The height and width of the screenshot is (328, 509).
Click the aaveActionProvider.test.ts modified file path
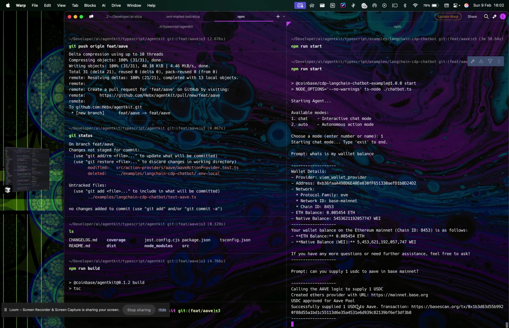click(x=177, y=168)
